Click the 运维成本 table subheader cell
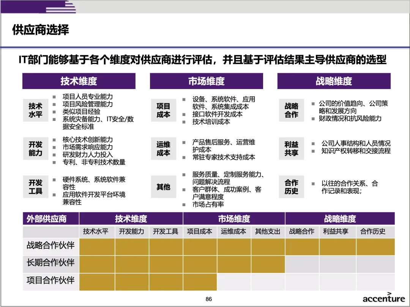410x307 pixels. (234, 232)
